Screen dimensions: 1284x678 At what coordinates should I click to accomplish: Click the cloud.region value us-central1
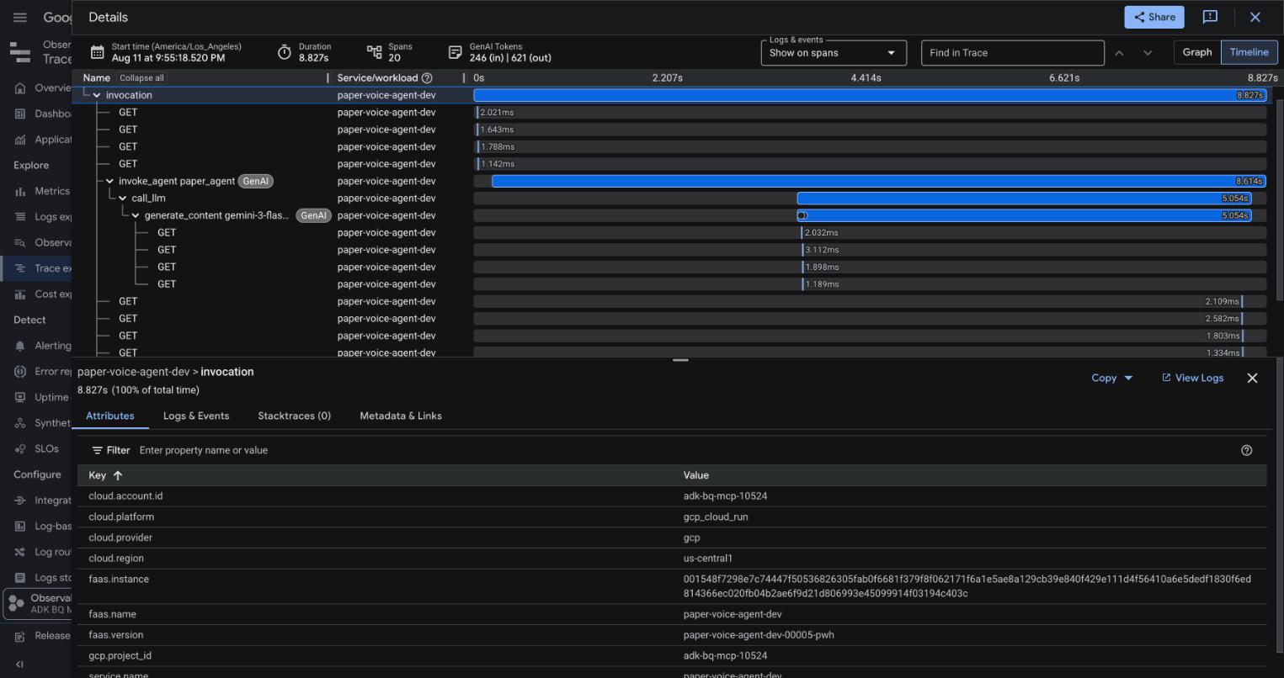[708, 559]
